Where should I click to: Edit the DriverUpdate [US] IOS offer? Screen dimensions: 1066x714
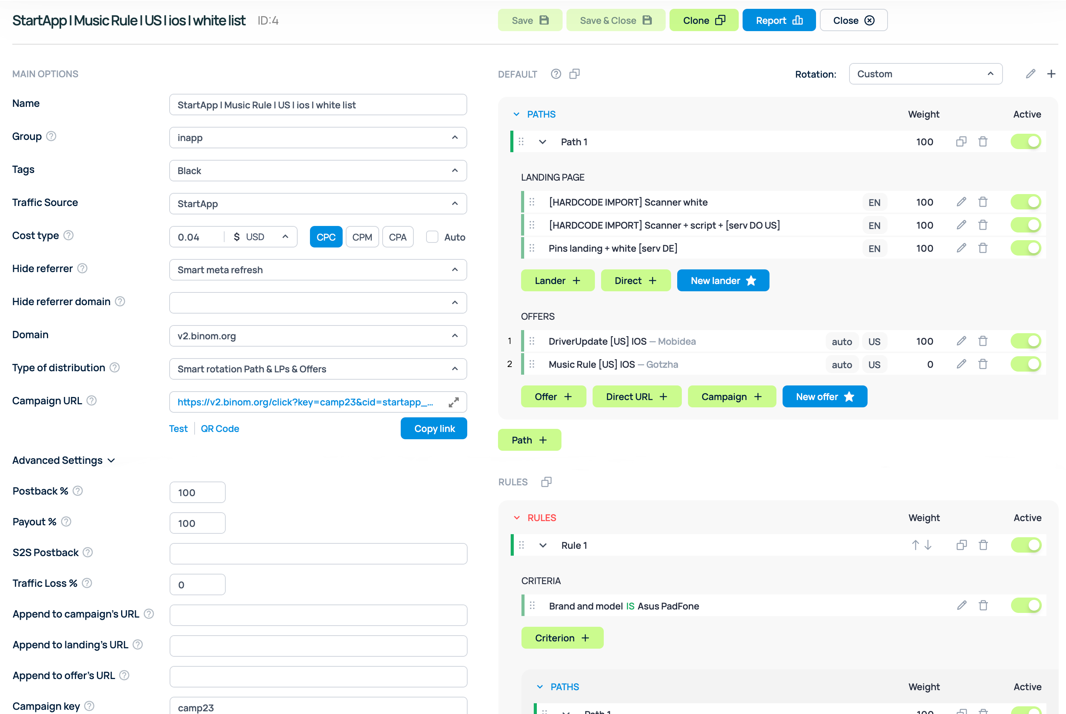tap(961, 341)
